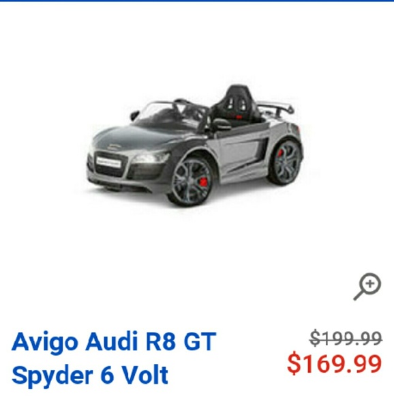Click the blue header bar at top
394x396 pixels.
[x=197, y=1]
